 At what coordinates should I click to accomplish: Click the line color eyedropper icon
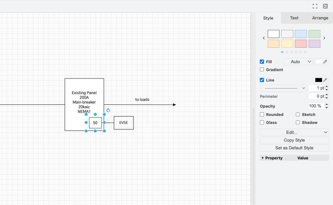click(x=325, y=80)
